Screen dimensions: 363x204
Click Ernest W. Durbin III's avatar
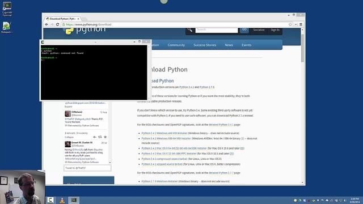click(x=68, y=144)
